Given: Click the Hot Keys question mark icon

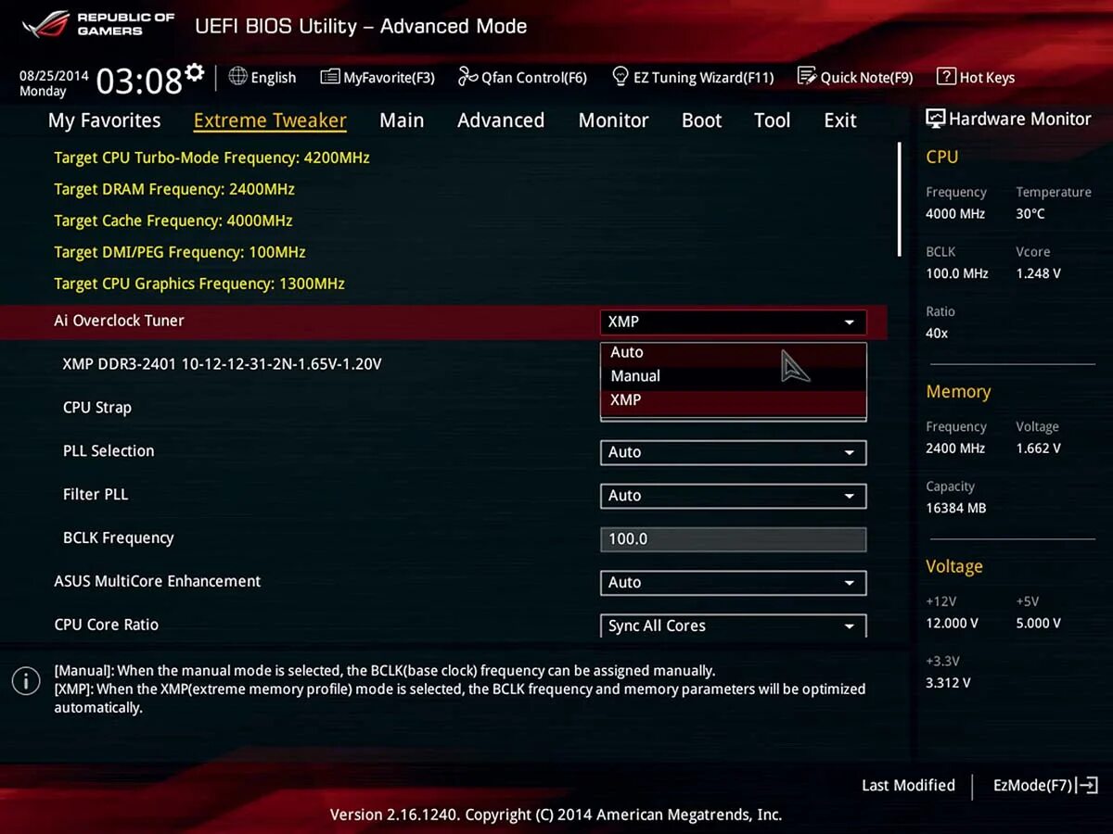Looking at the screenshot, I should click(x=946, y=77).
